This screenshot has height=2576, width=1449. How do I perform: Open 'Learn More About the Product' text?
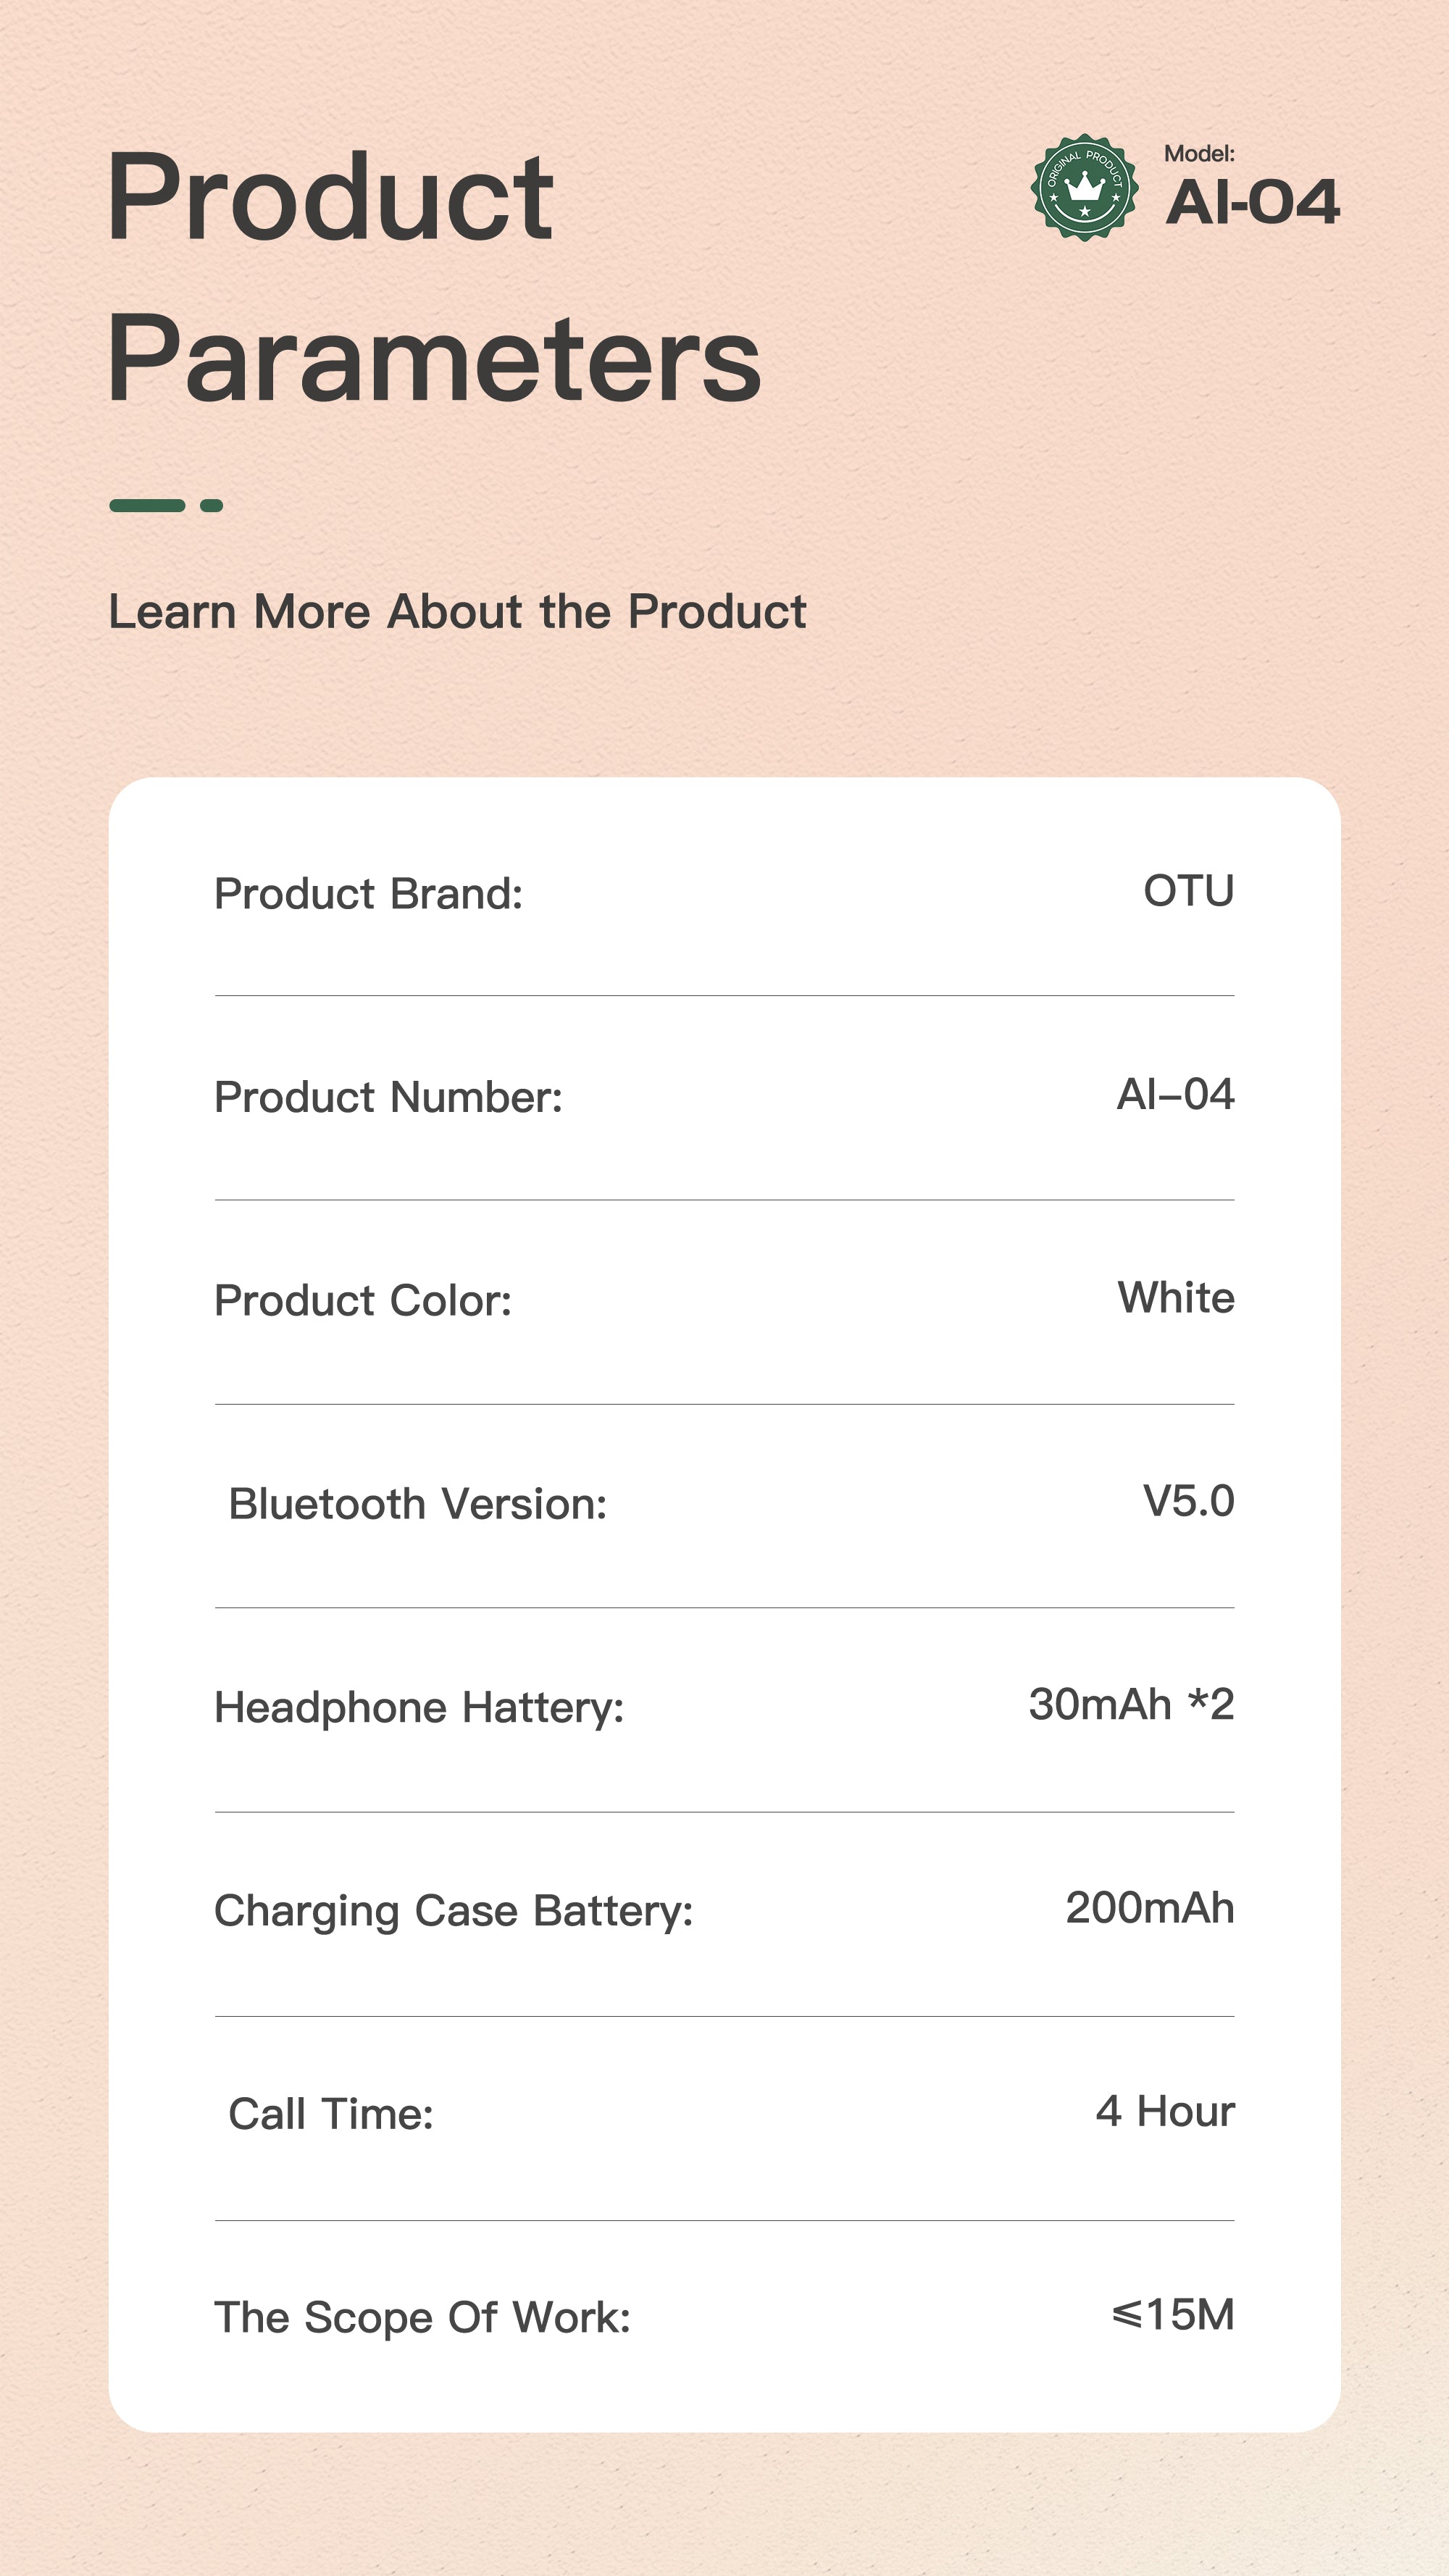point(457,611)
